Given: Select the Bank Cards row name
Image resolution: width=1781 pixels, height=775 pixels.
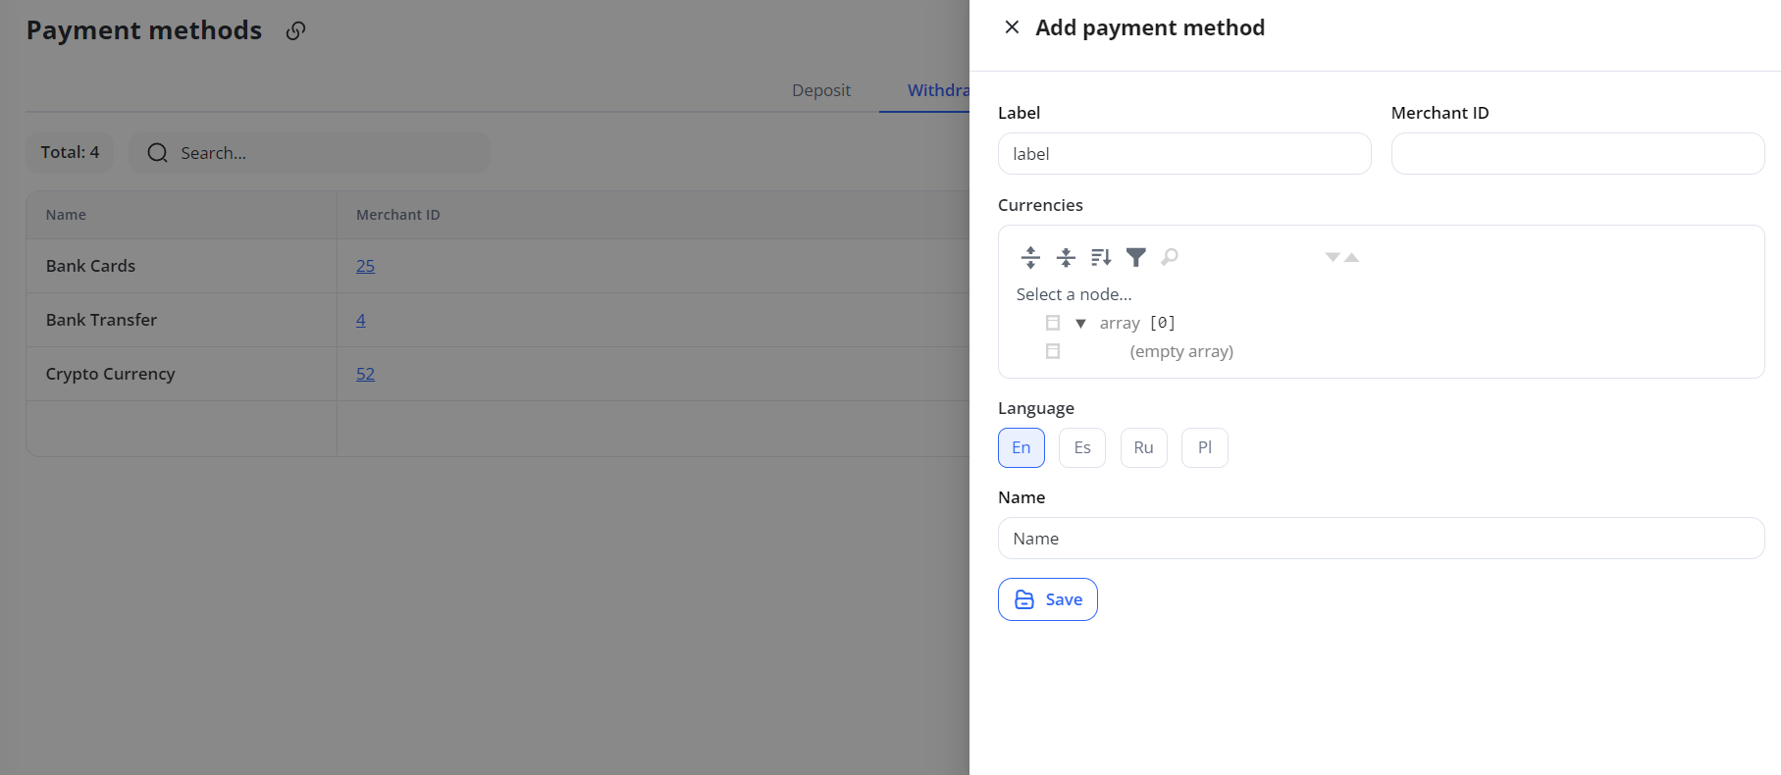Looking at the screenshot, I should pos(90,266).
